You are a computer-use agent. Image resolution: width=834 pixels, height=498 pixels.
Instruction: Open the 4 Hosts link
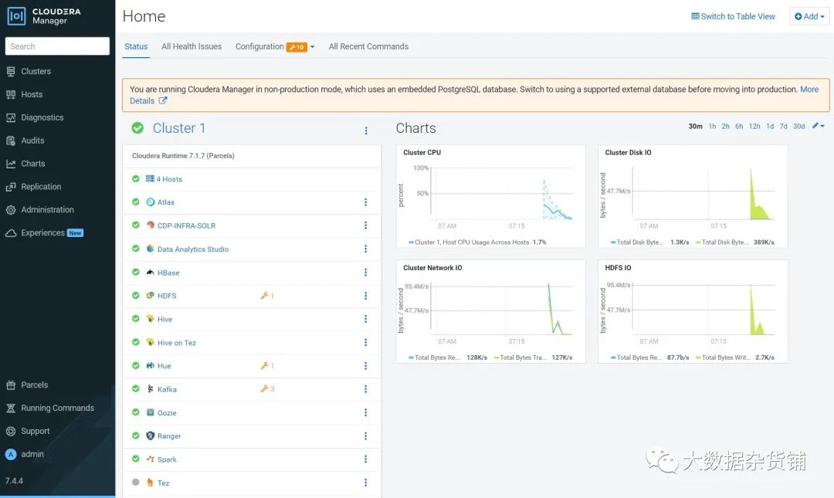click(169, 179)
